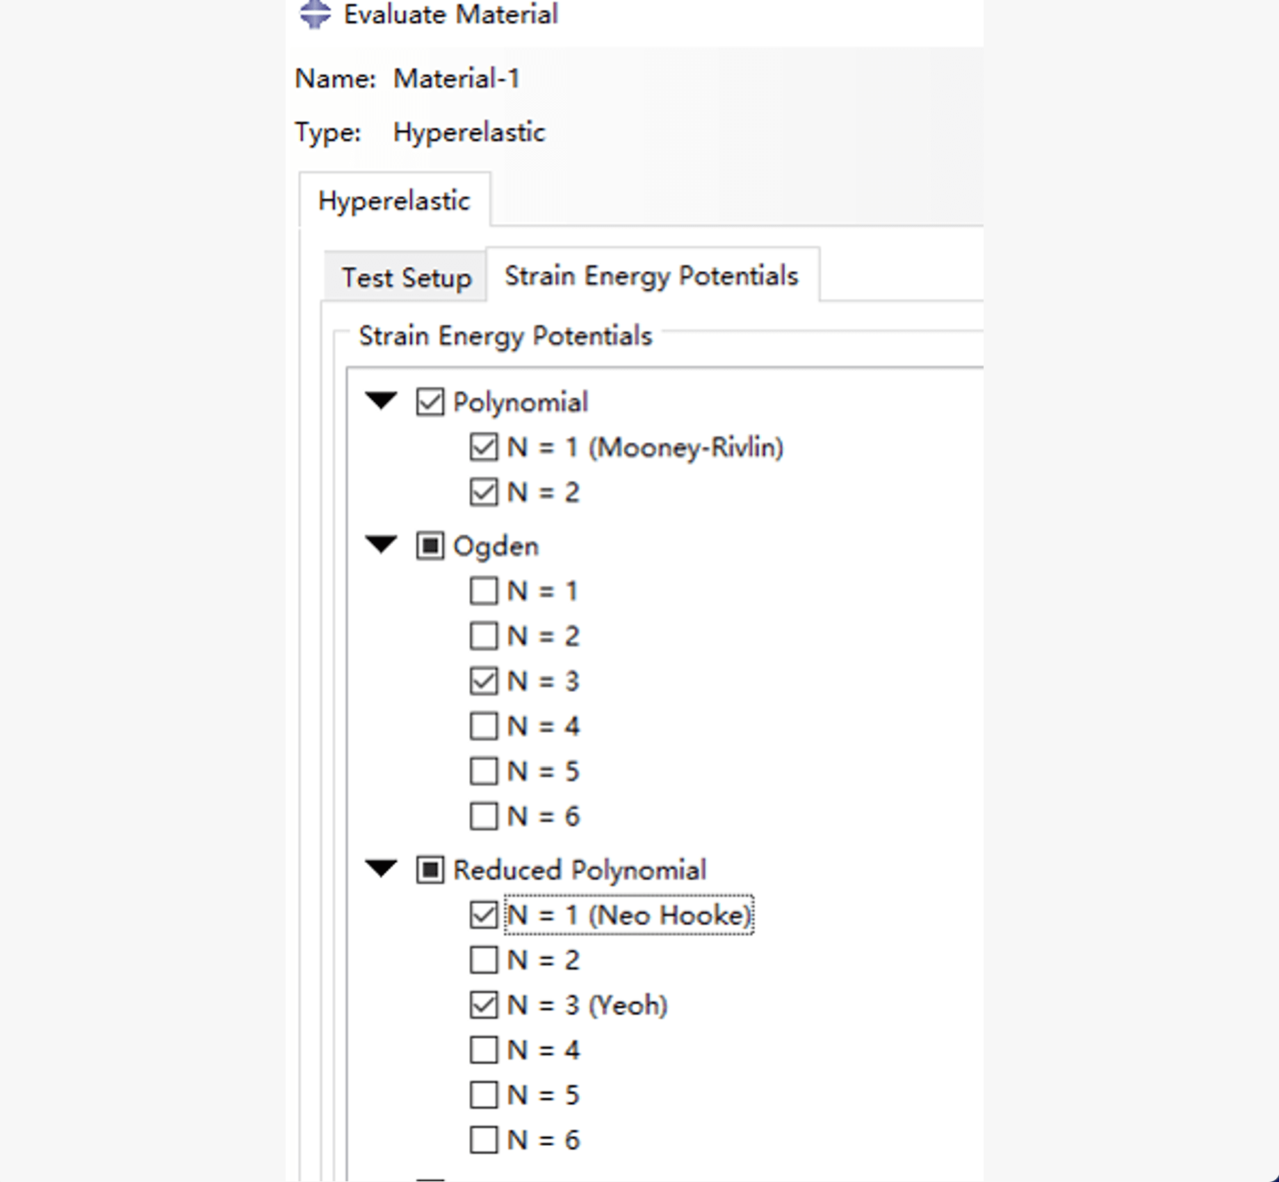Image resolution: width=1279 pixels, height=1182 pixels.
Task: Click the Evaluate Material dialog icon
Action: coord(315,15)
